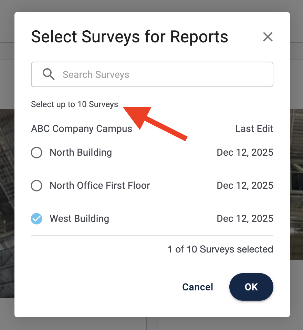Click North Office First Floor's edit date

click(x=245, y=186)
